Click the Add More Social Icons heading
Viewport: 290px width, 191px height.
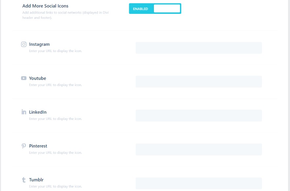click(45, 6)
